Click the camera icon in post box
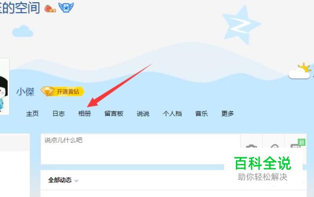Viewport: 314px width, 197px height. pos(251,146)
